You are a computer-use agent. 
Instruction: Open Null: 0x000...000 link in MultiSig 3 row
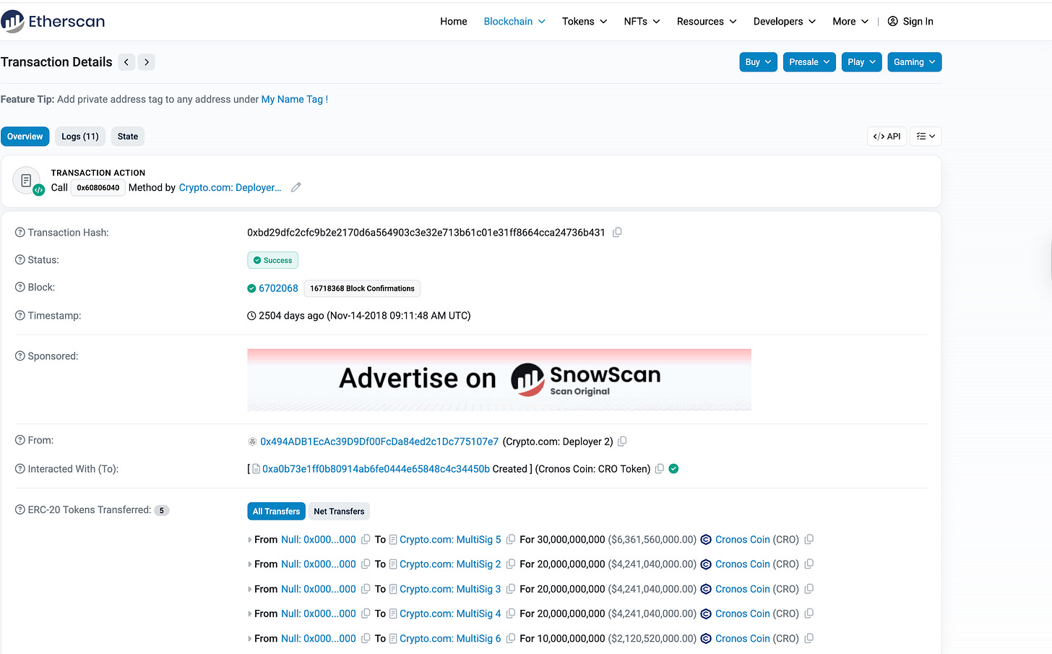click(319, 589)
